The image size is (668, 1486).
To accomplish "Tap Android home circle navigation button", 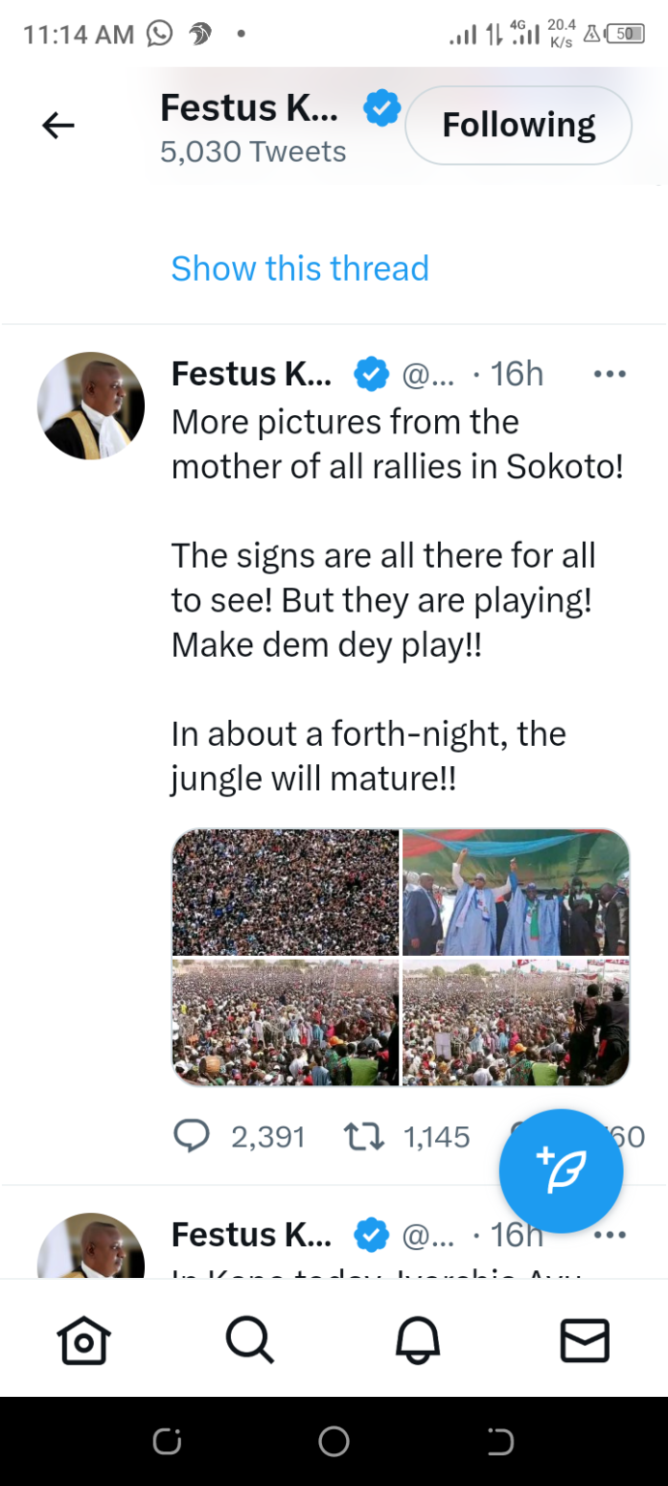I will click(334, 1441).
